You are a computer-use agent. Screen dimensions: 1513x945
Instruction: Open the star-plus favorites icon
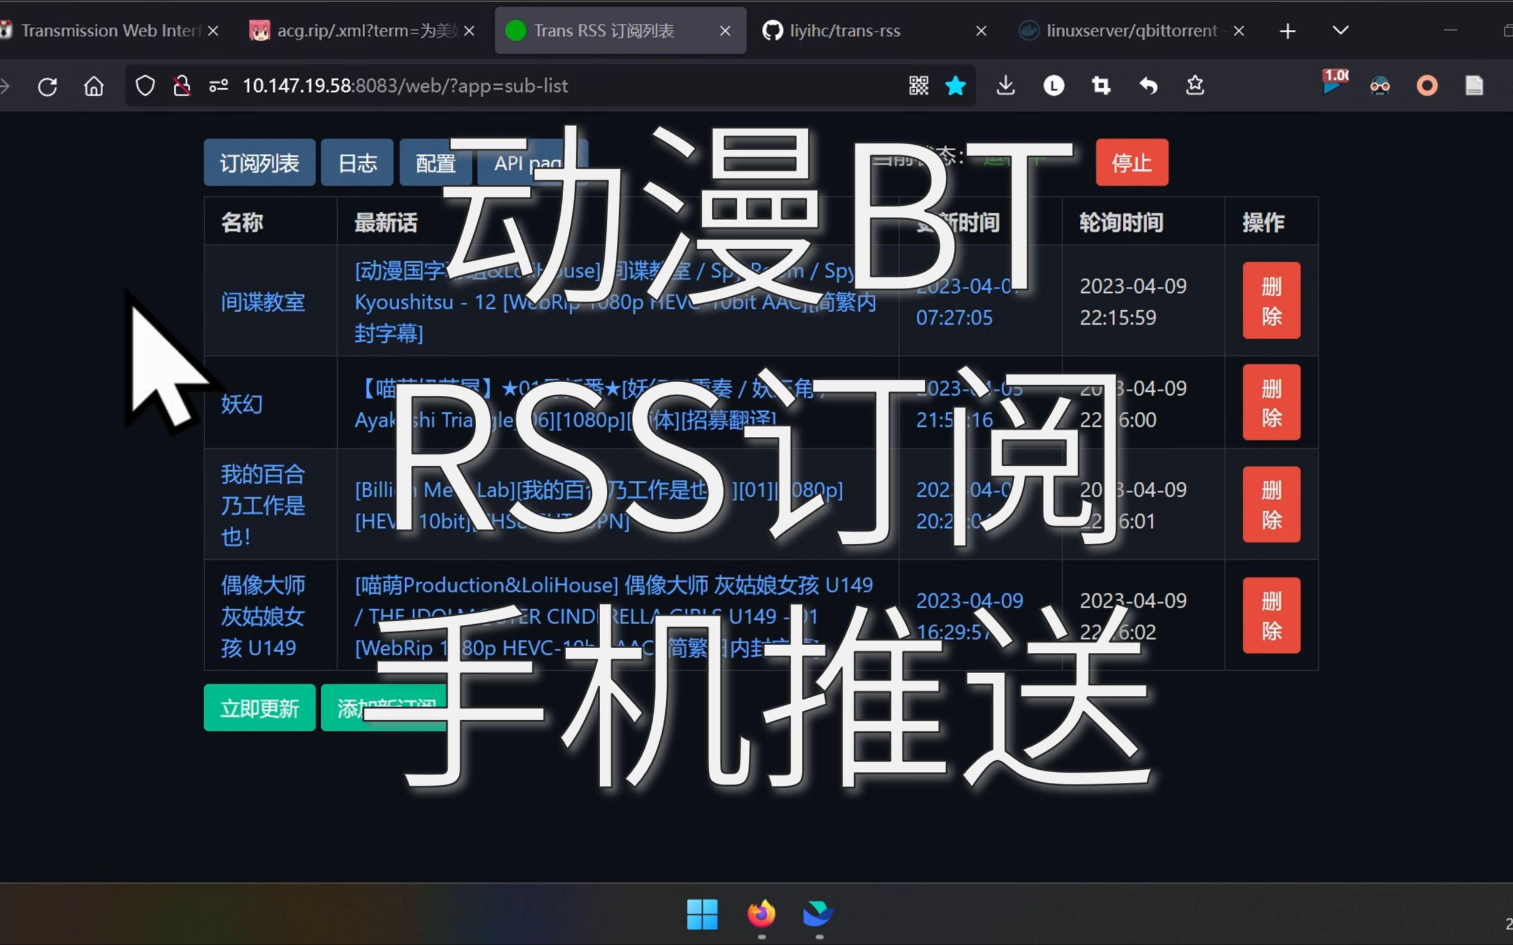tap(1195, 86)
